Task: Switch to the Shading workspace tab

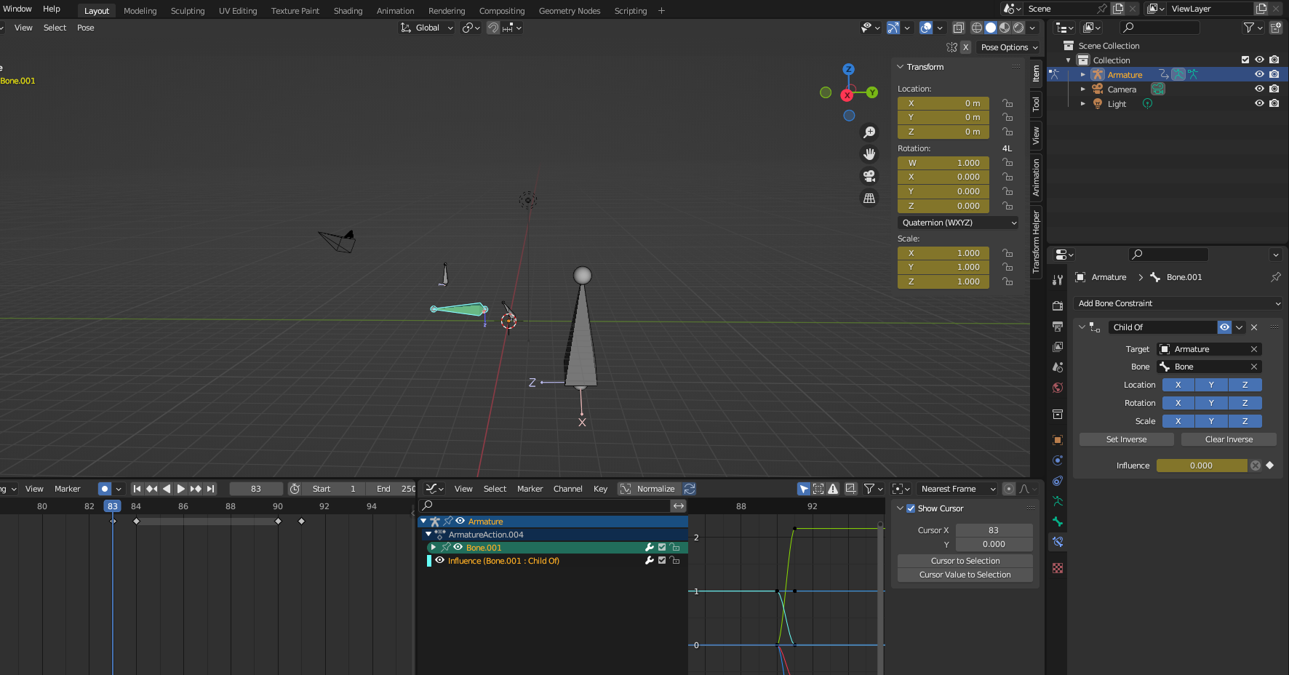Action: [348, 11]
